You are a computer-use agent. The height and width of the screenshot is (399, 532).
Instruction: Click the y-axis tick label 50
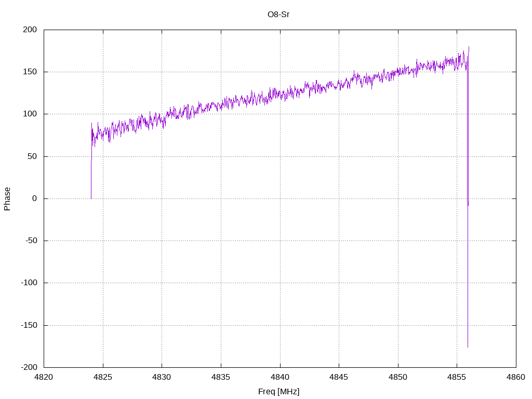32,156
